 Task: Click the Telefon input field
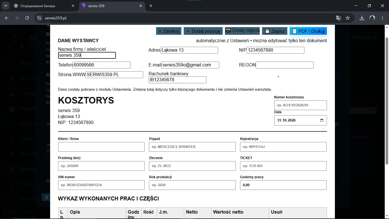click(x=101, y=65)
